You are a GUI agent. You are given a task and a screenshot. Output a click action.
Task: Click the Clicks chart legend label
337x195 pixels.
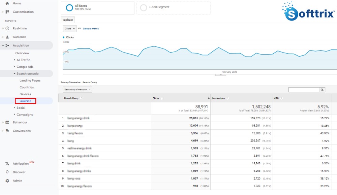pyautogui.click(x=70, y=37)
